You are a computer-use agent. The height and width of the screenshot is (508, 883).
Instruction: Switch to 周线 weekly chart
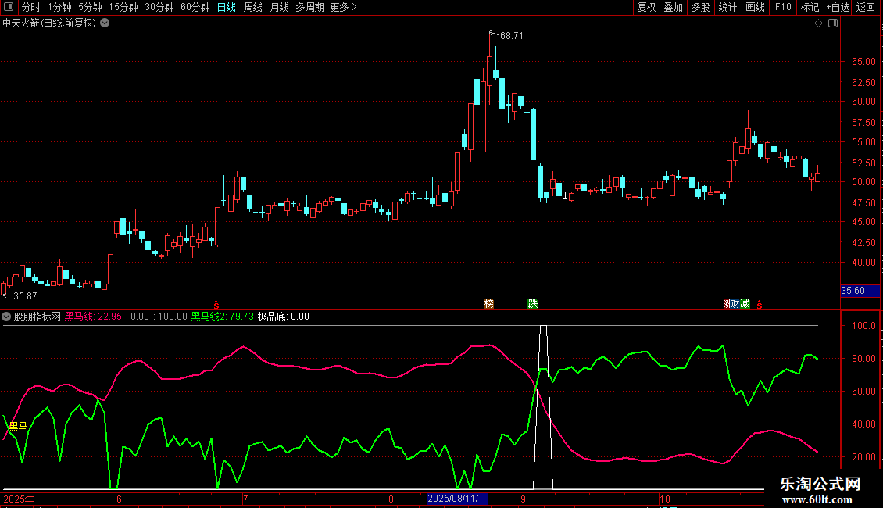(253, 7)
